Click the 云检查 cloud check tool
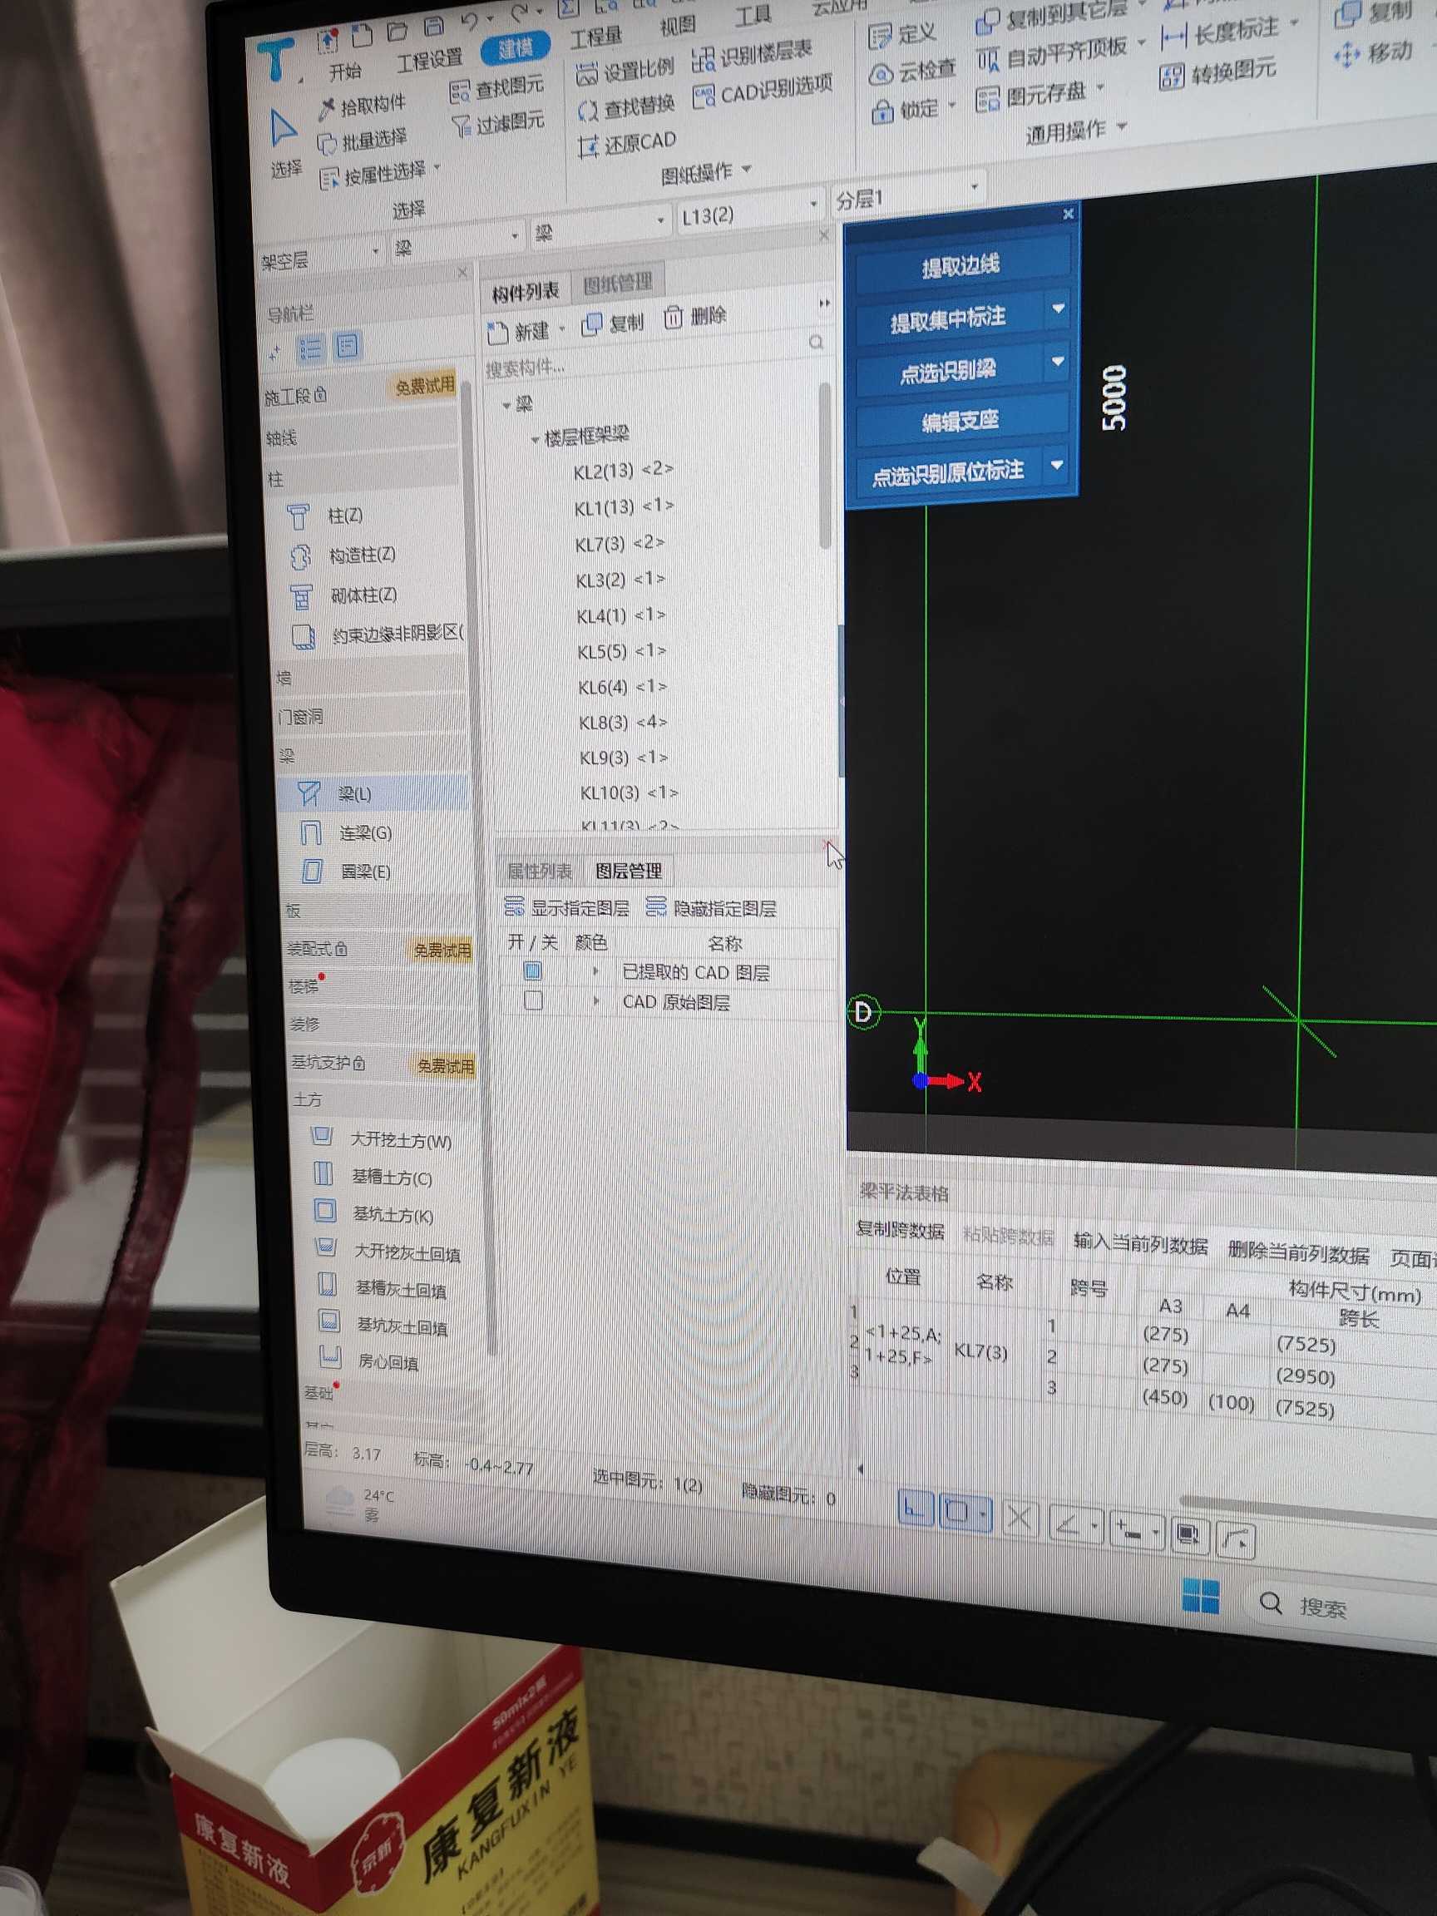1437x1916 pixels. 913,71
